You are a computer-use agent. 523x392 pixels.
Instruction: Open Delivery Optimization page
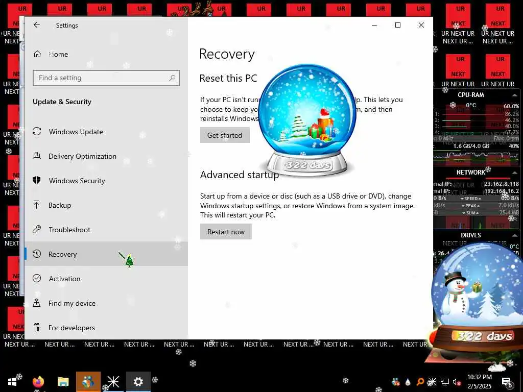pyautogui.click(x=106, y=156)
